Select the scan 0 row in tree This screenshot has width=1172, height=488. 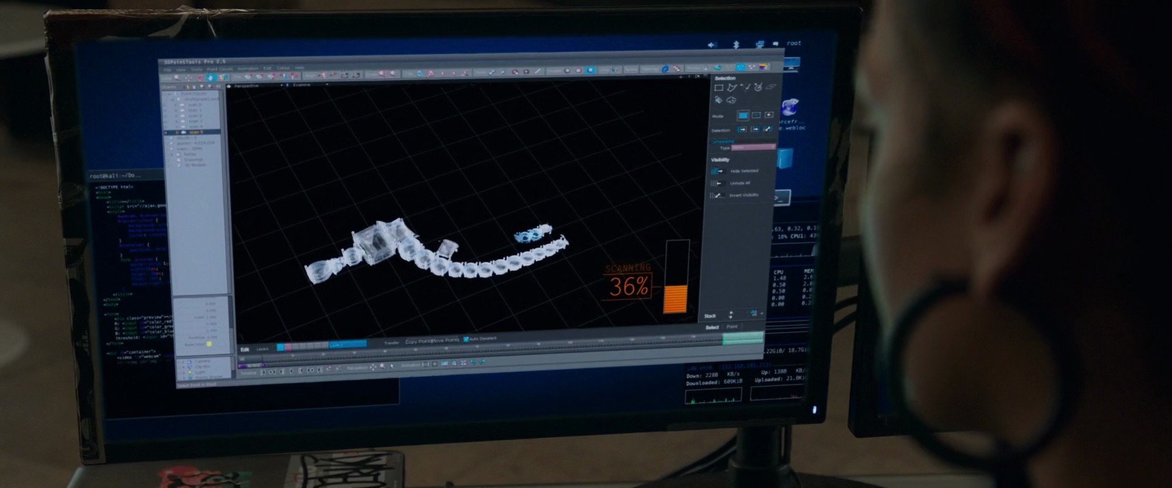pos(195,105)
